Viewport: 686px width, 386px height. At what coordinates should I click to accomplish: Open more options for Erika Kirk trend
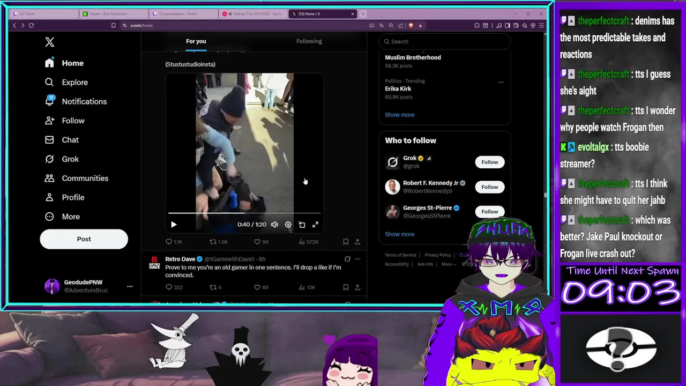click(x=501, y=82)
